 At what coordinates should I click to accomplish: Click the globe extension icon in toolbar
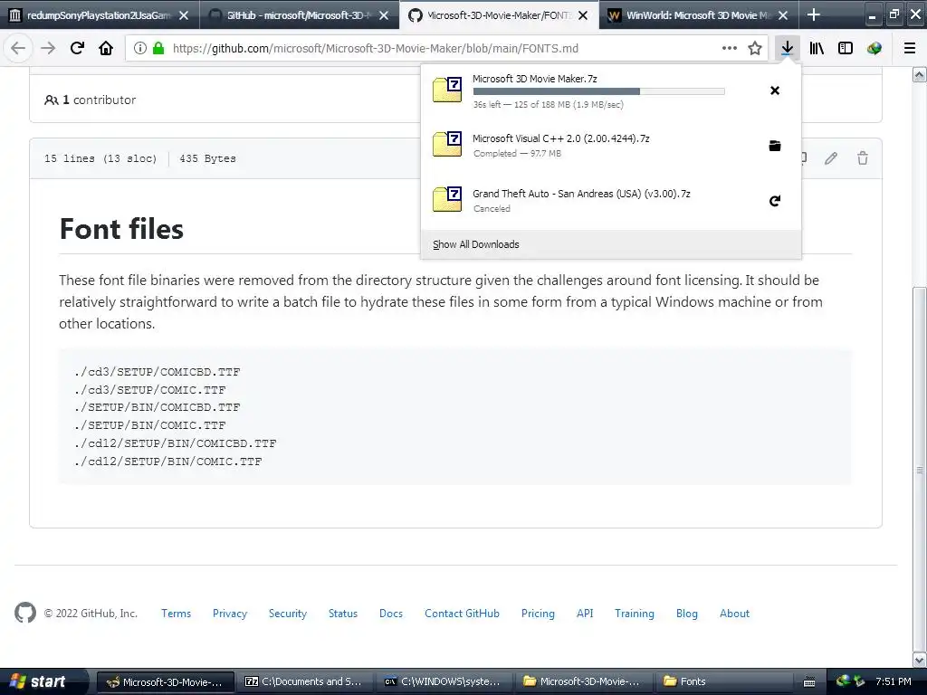tap(874, 48)
